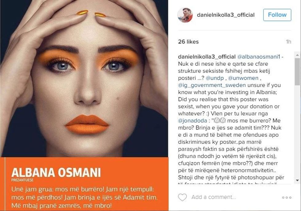Viewport: 301px width, 211px height.
Task: View the 26 likes list
Action: click(x=188, y=42)
